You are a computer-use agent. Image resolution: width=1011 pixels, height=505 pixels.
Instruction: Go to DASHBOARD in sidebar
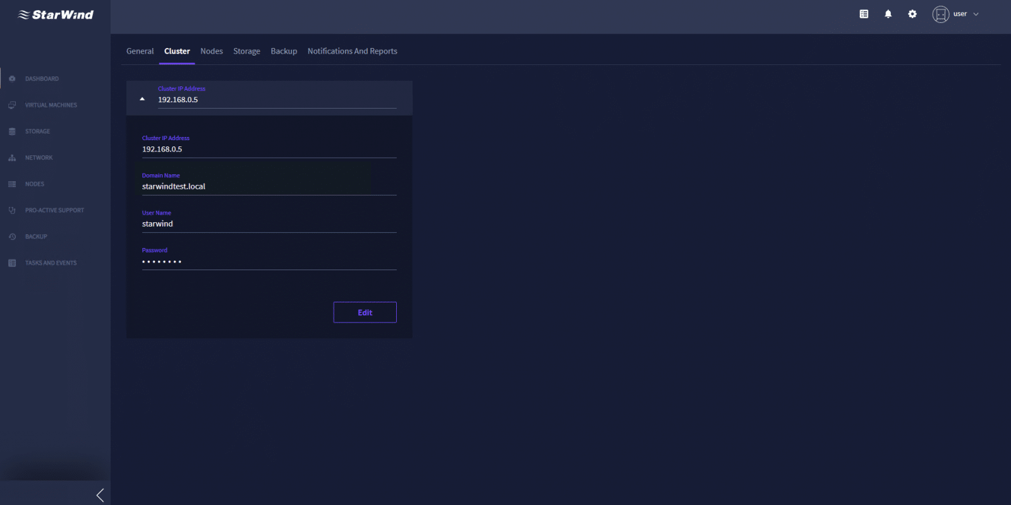[42, 79]
